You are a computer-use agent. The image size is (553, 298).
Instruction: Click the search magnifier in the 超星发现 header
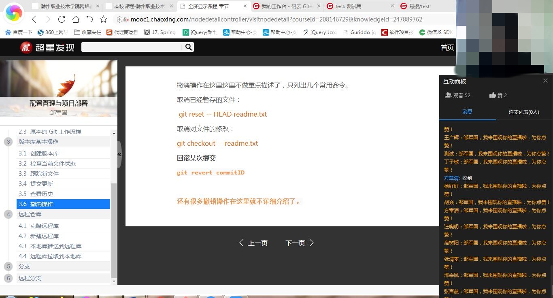pos(188,47)
